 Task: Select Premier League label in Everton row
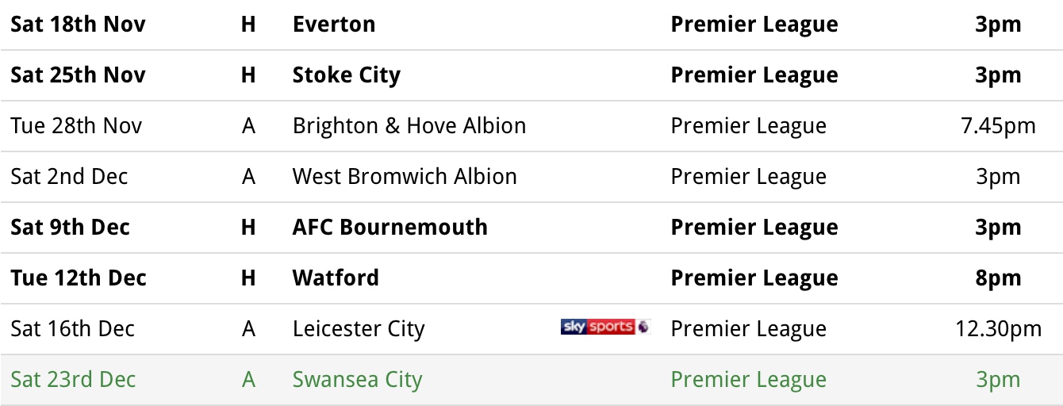click(754, 25)
